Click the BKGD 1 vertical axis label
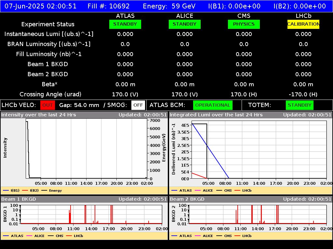This screenshot has width=333, height=249. [x=5, y=214]
